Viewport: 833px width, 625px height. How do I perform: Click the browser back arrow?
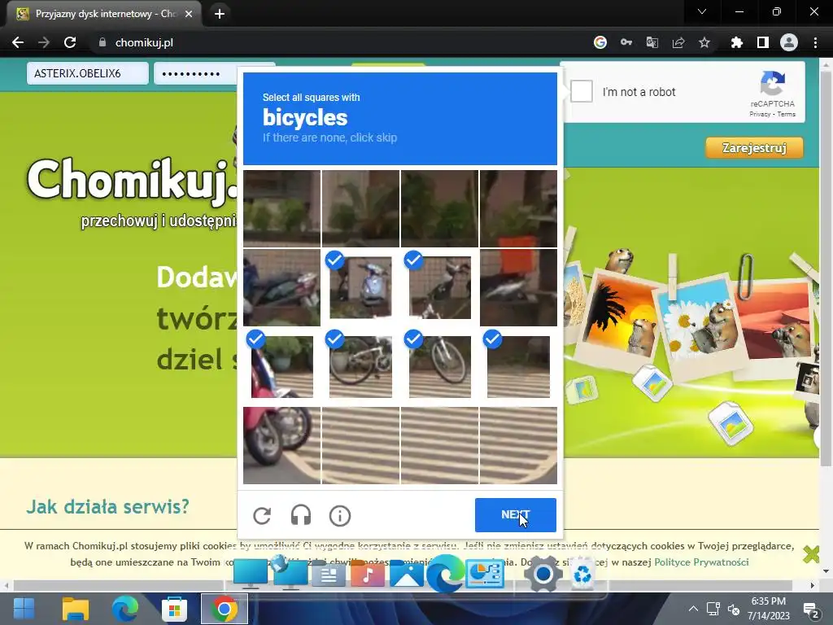[x=18, y=42]
